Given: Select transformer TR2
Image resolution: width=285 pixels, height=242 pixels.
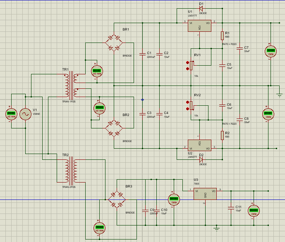Looking at the screenshot, I should pyautogui.click(x=71, y=170).
